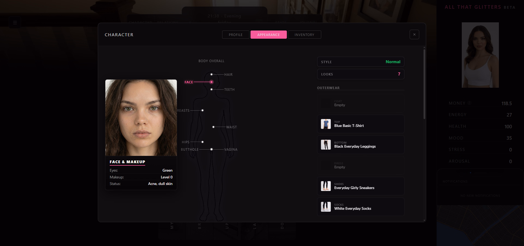Select the Hips body point
The width and height of the screenshot is (524, 246).
click(203, 142)
